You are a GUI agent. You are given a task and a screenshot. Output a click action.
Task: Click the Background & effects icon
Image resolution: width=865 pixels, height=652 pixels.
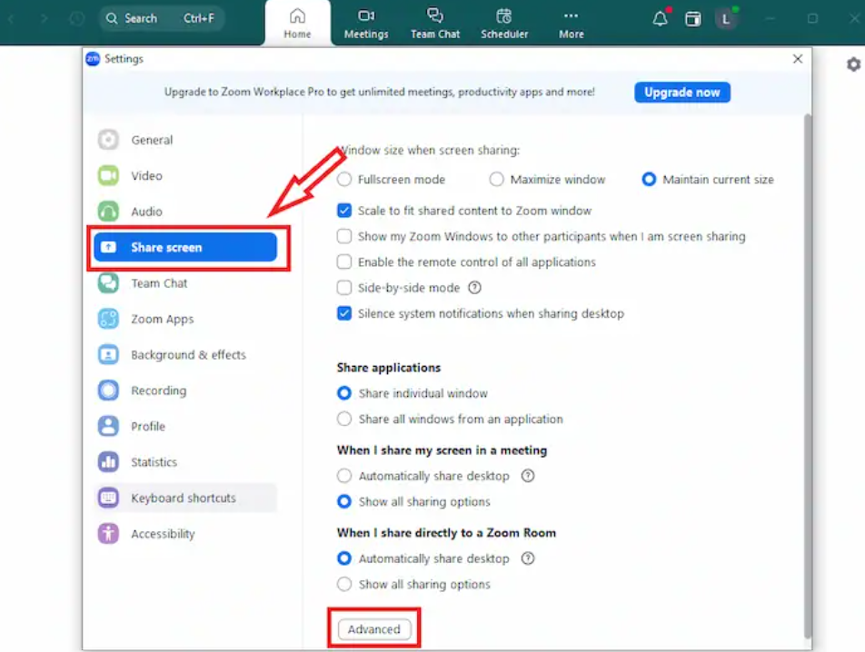108,355
